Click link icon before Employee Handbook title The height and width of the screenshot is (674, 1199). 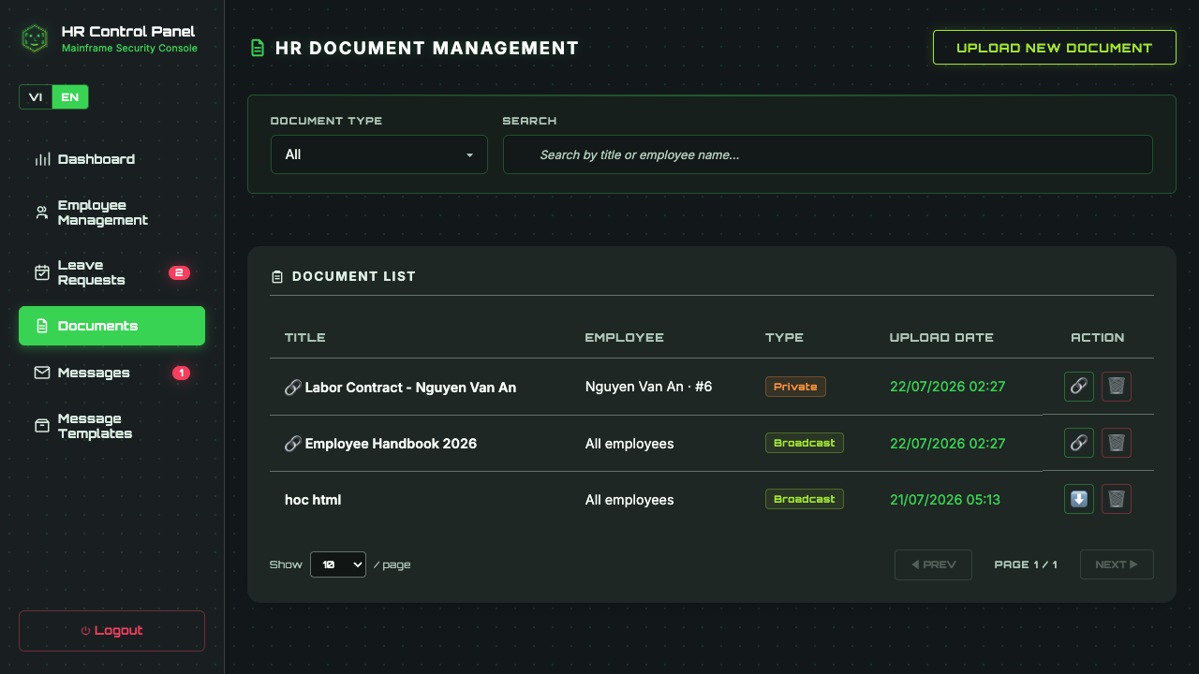(292, 443)
